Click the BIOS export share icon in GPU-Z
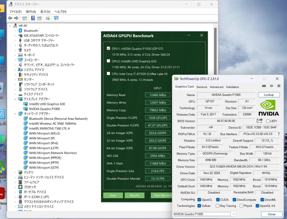The width and height of the screenshot is (287, 219). tap(260, 121)
